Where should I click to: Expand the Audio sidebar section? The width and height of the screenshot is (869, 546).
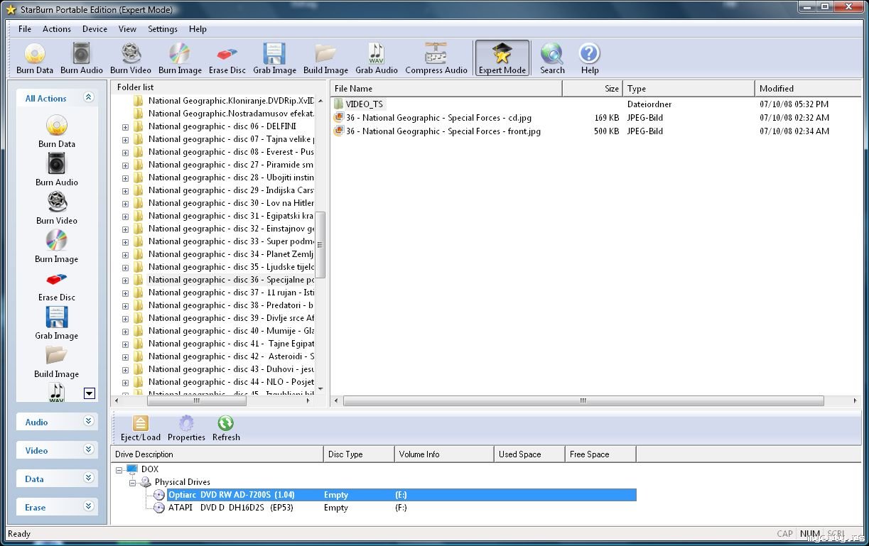(x=89, y=421)
